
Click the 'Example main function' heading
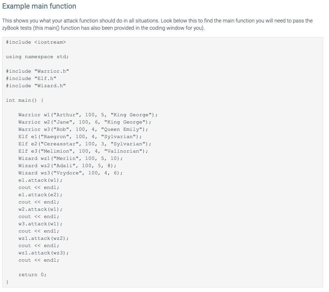(39, 6)
